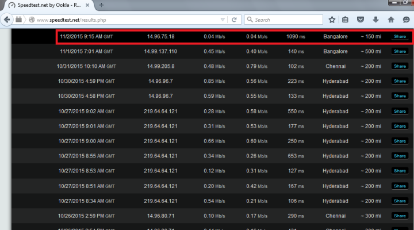Click the 653 ms ping value
The height and width of the screenshot is (230, 414).
point(296,156)
